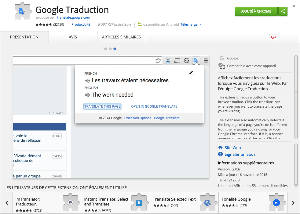
Task: Click the 8 507 737 utilisateurs count
Action: (115, 24)
